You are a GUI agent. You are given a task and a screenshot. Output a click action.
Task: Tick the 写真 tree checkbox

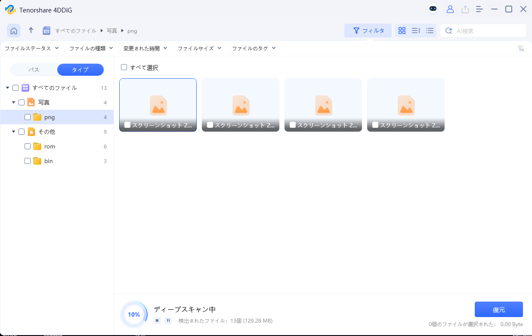pyautogui.click(x=22, y=102)
